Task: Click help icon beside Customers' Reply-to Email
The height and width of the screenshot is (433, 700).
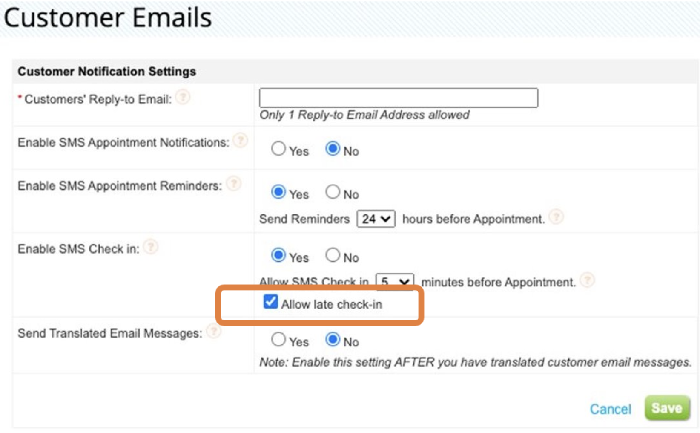Action: click(x=183, y=98)
